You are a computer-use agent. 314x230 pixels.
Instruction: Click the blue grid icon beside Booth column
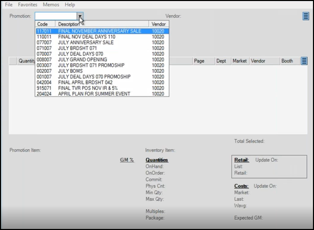pyautogui.click(x=304, y=61)
